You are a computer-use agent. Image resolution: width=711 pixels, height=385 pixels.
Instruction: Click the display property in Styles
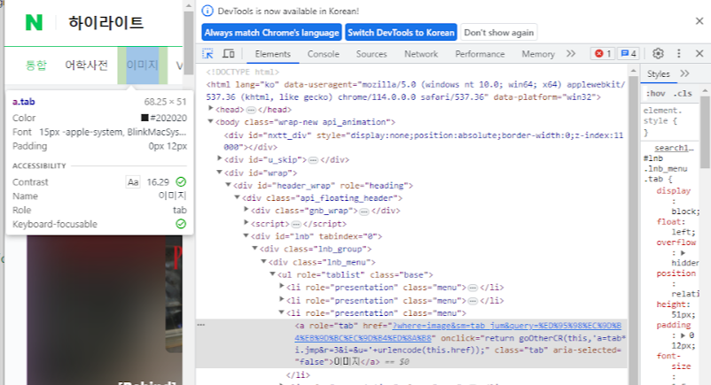674,190
